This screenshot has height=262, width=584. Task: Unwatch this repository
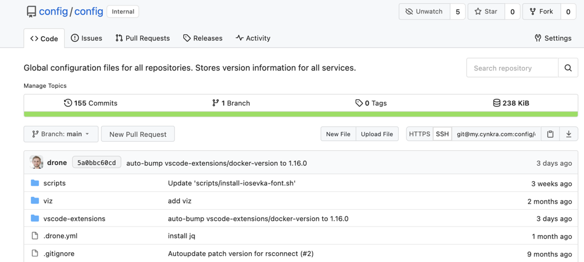[x=425, y=12]
